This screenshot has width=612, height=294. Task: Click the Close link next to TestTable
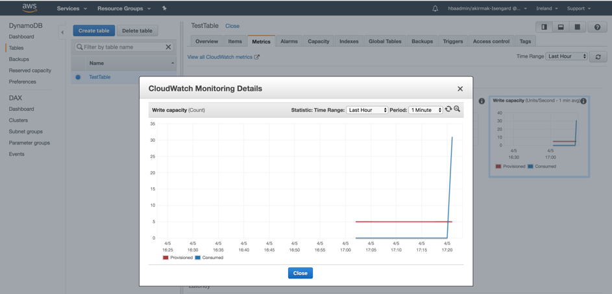[x=232, y=26]
